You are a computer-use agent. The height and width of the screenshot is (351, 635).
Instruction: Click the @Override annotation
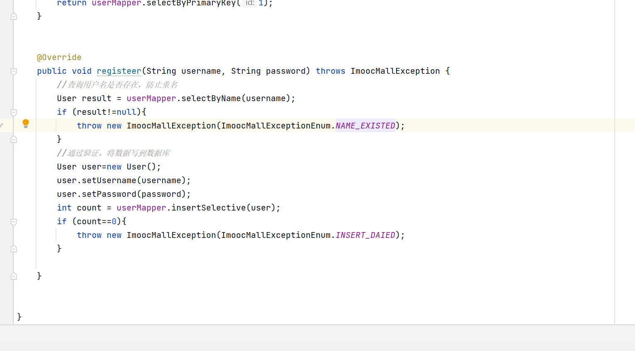coord(59,57)
